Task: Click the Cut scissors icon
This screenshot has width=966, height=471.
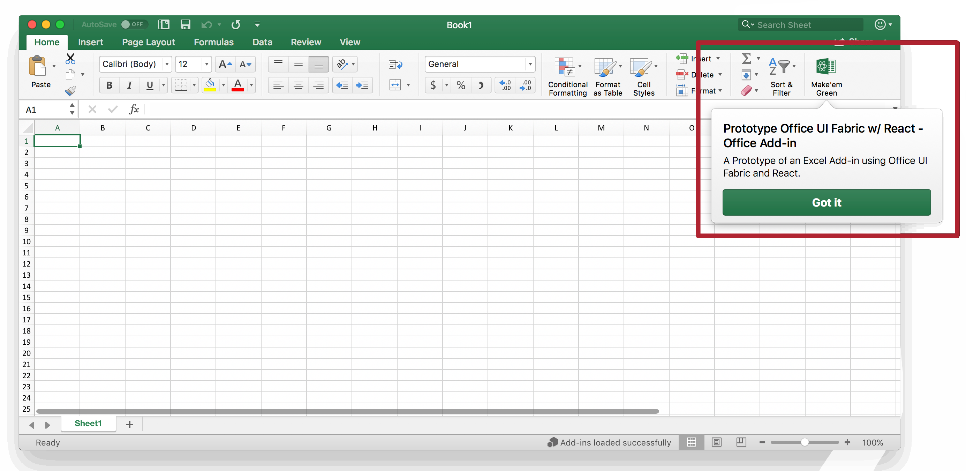Action: 70,59
